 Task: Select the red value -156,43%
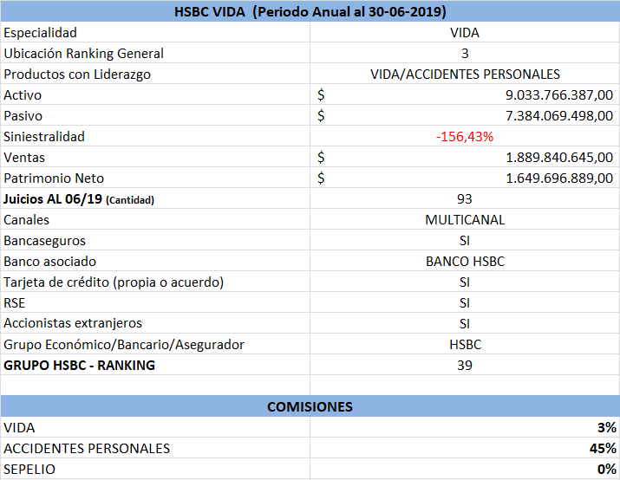tap(465, 137)
